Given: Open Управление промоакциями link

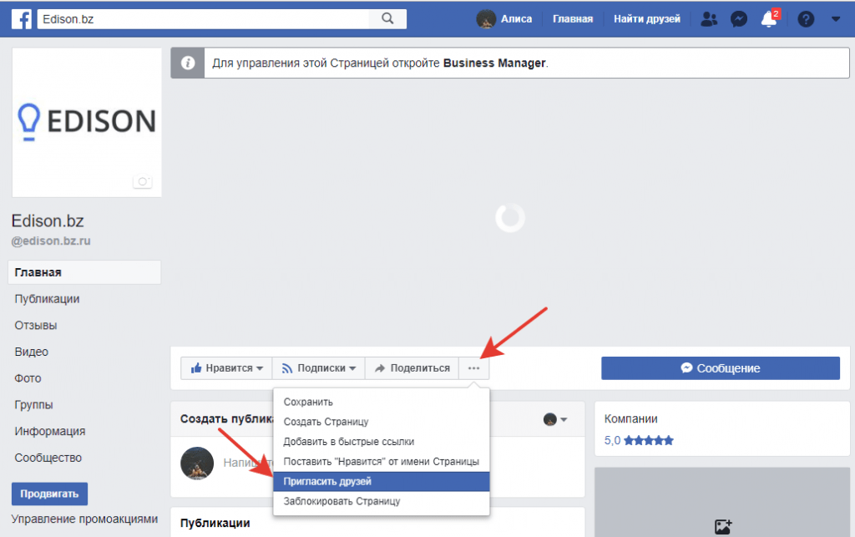Looking at the screenshot, I should pos(84,519).
